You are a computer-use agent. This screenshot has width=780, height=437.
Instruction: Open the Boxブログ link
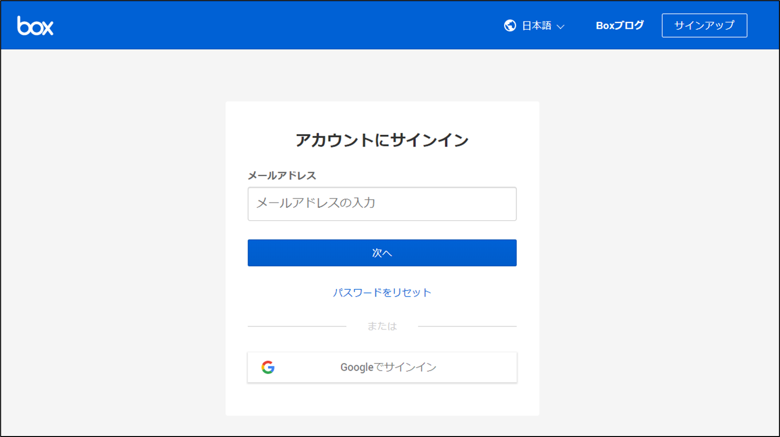(619, 25)
